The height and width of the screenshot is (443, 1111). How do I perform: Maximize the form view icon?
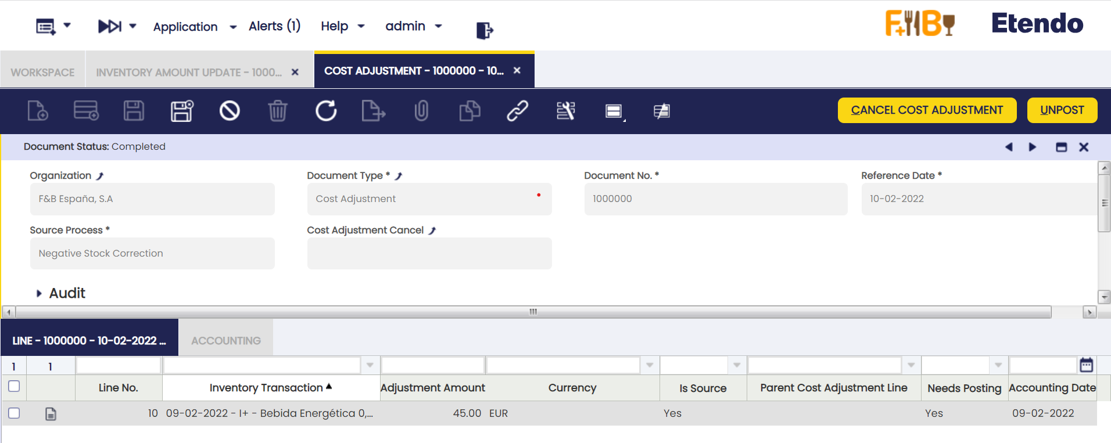pyautogui.click(x=1061, y=147)
